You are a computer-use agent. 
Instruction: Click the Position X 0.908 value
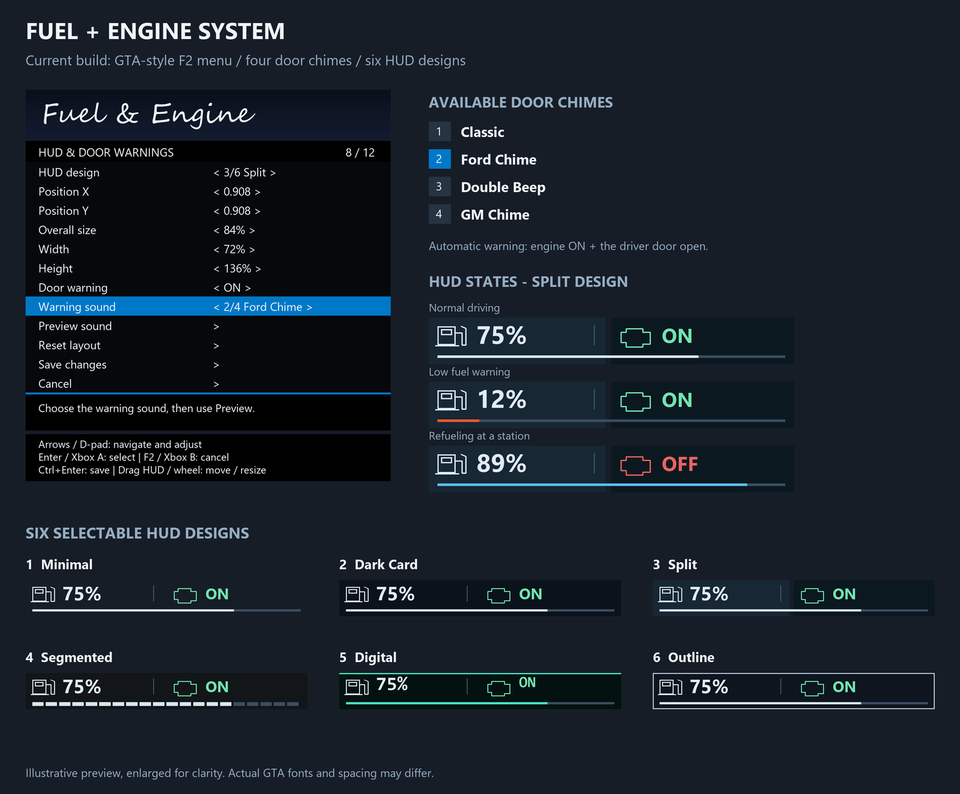tap(237, 191)
